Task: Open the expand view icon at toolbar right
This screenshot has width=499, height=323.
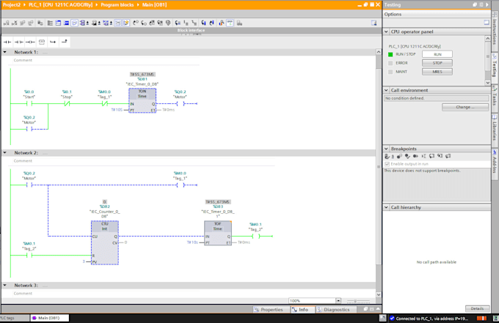Action: click(x=374, y=23)
